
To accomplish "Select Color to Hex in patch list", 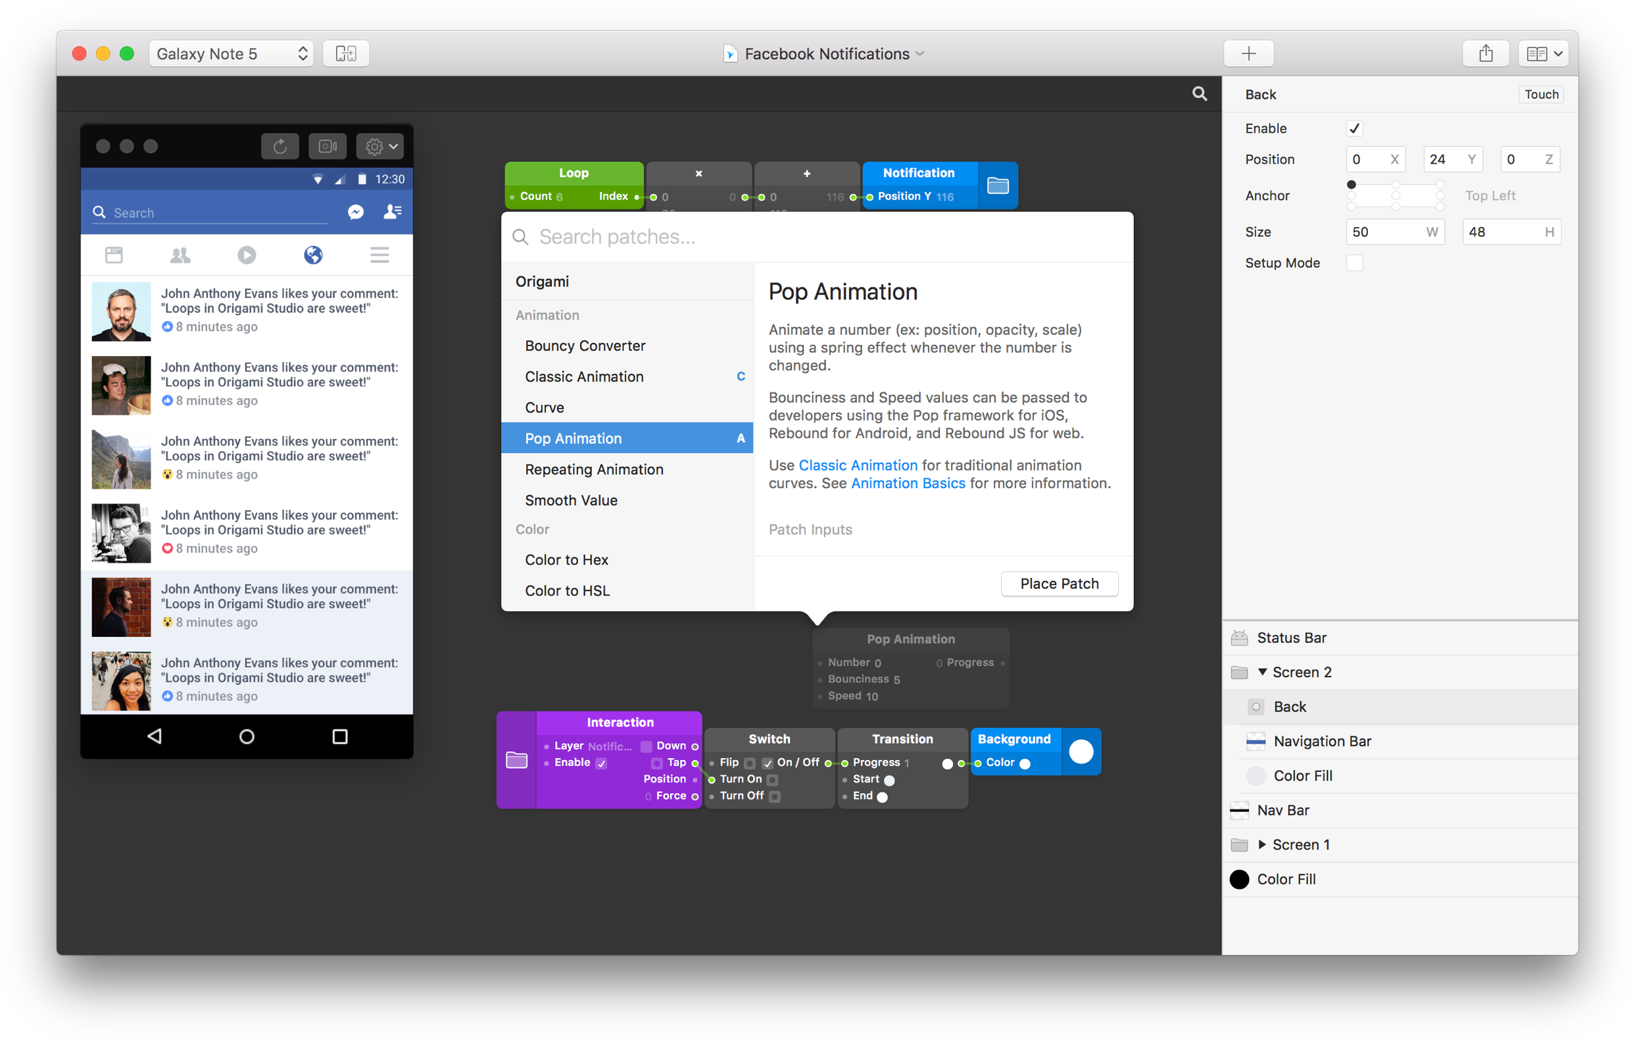I will [627, 559].
